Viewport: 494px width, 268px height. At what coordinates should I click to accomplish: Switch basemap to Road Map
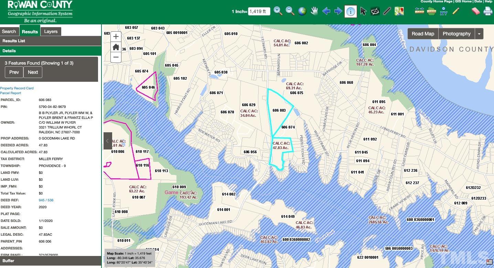pos(423,34)
